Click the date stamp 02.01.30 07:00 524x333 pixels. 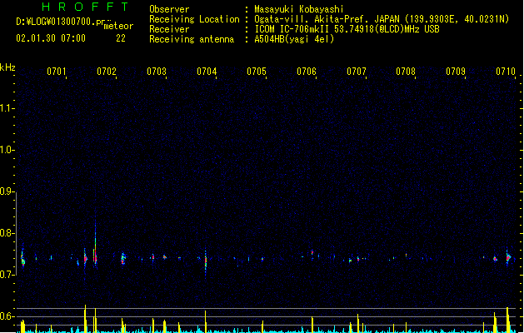[x=51, y=38]
